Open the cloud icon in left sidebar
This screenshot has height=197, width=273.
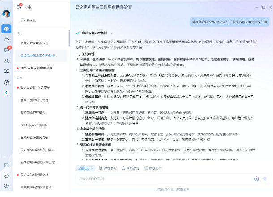[6, 39]
